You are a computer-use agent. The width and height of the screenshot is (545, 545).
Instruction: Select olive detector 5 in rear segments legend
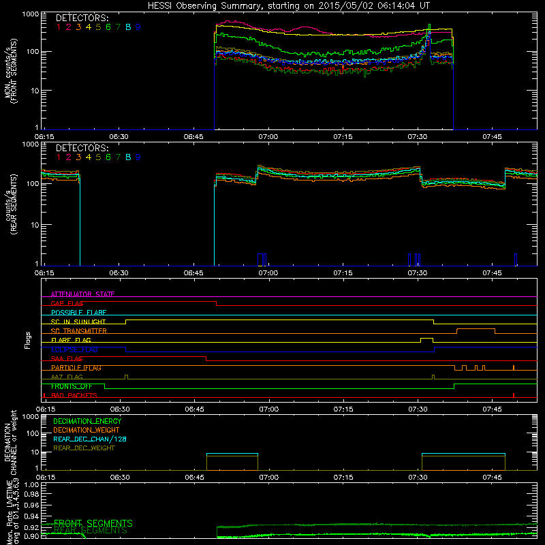(98, 157)
